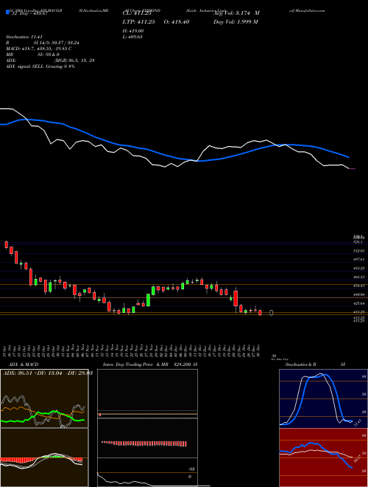Select the Day Vol: 1.999 M text
The height and width of the screenshot is (487, 368).
pyautogui.click(x=236, y=21)
